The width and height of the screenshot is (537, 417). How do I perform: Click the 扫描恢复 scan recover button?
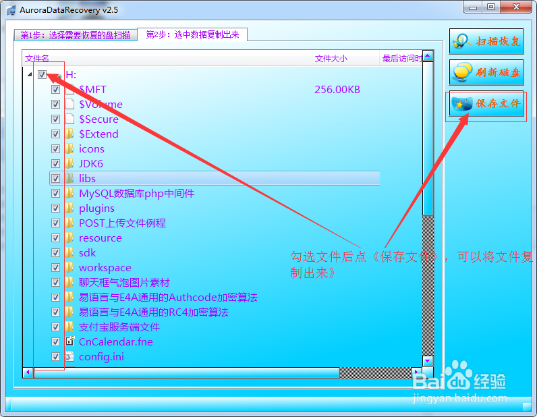(486, 41)
